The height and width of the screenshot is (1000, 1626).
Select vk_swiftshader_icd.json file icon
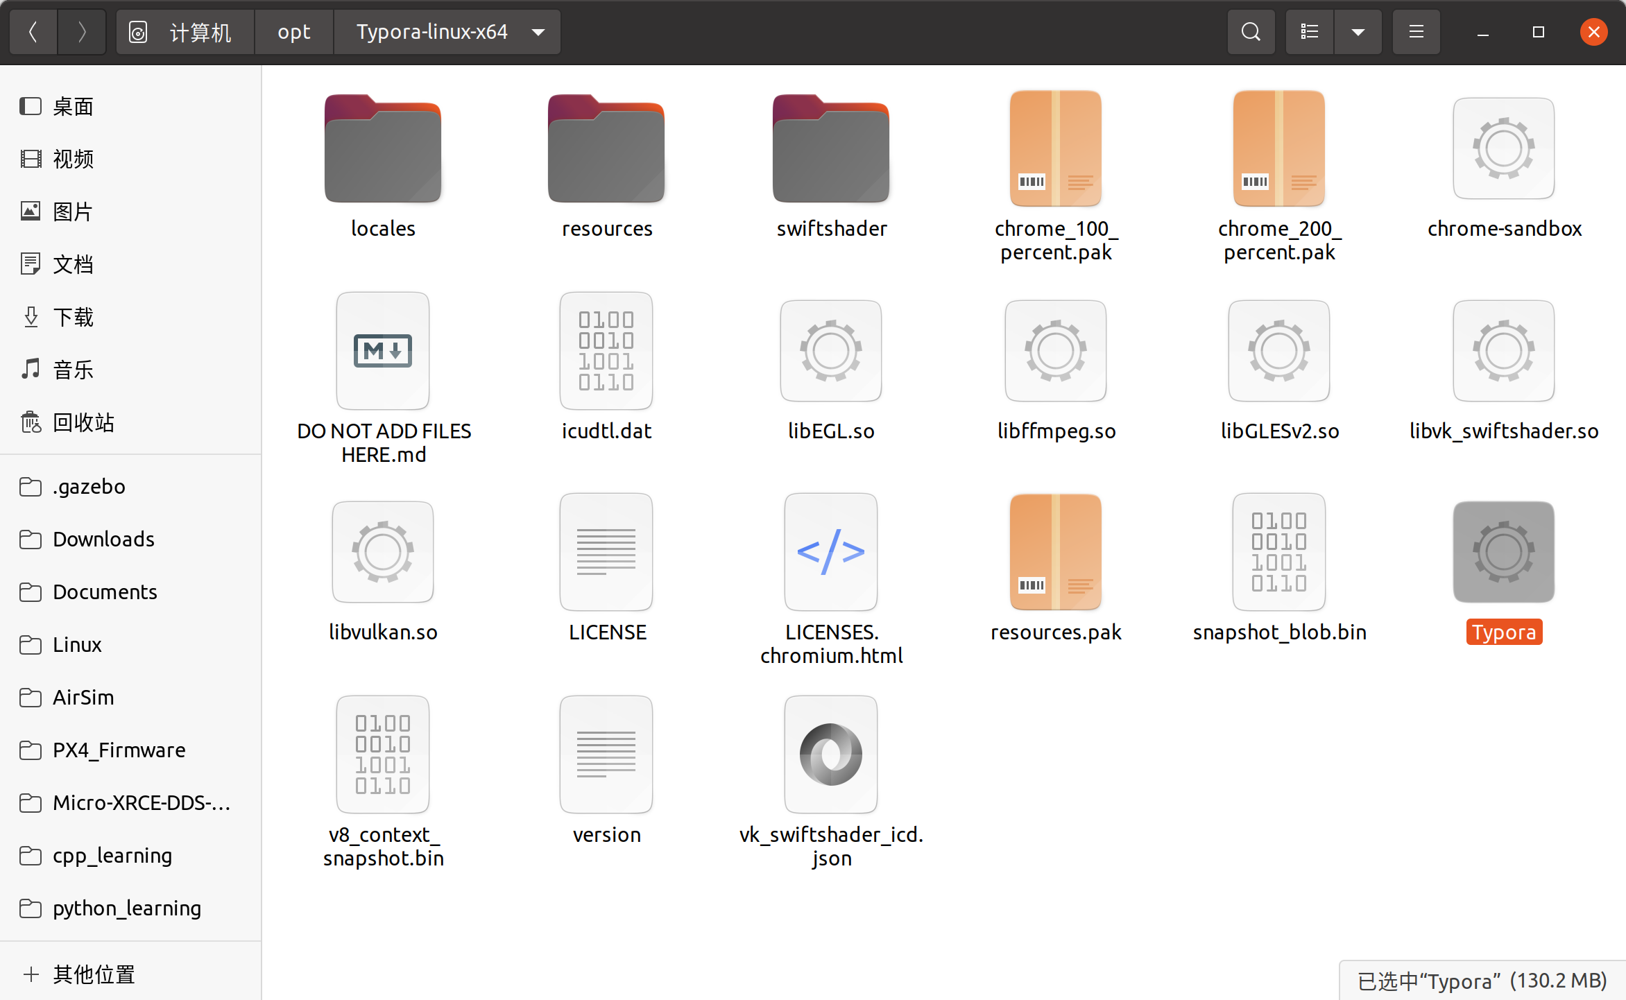(830, 755)
